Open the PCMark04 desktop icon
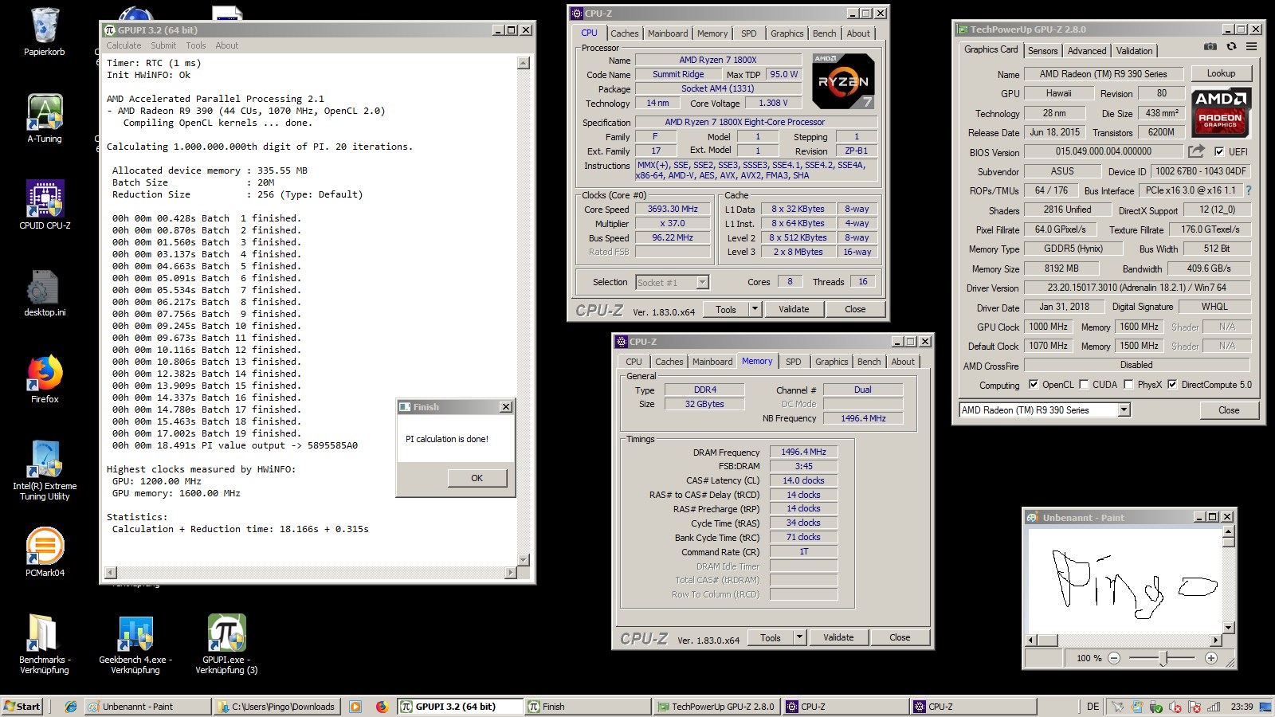Screen dimensions: 1275x717 click(45, 552)
